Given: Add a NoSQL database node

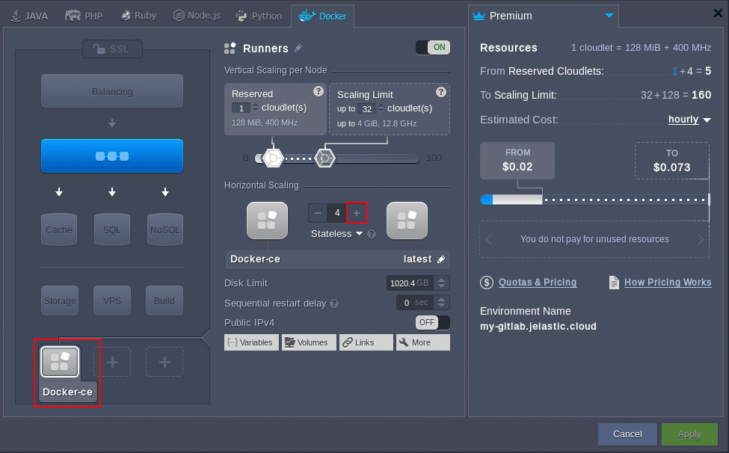Looking at the screenshot, I should point(165,229).
